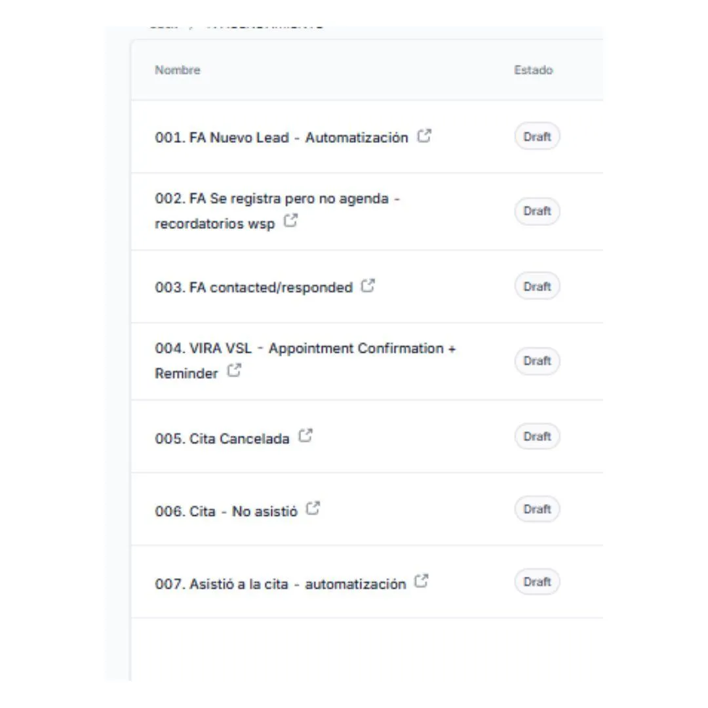Click the Draft badge of 005. Cita Cancelada
The width and height of the screenshot is (708, 708).
click(x=537, y=436)
